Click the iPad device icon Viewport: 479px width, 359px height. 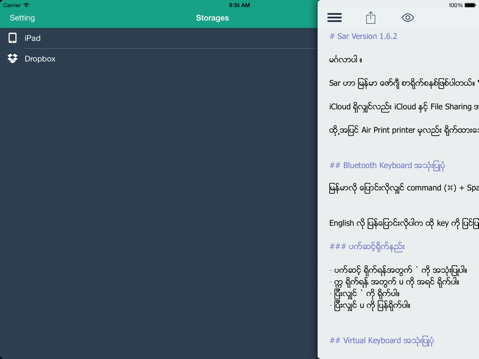coord(13,38)
